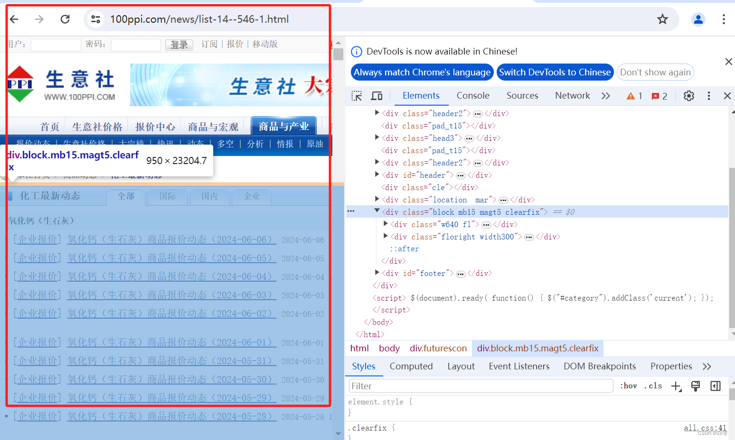Expand the first div class="header2" node
Viewport: 735px width, 440px height.
pyautogui.click(x=377, y=113)
